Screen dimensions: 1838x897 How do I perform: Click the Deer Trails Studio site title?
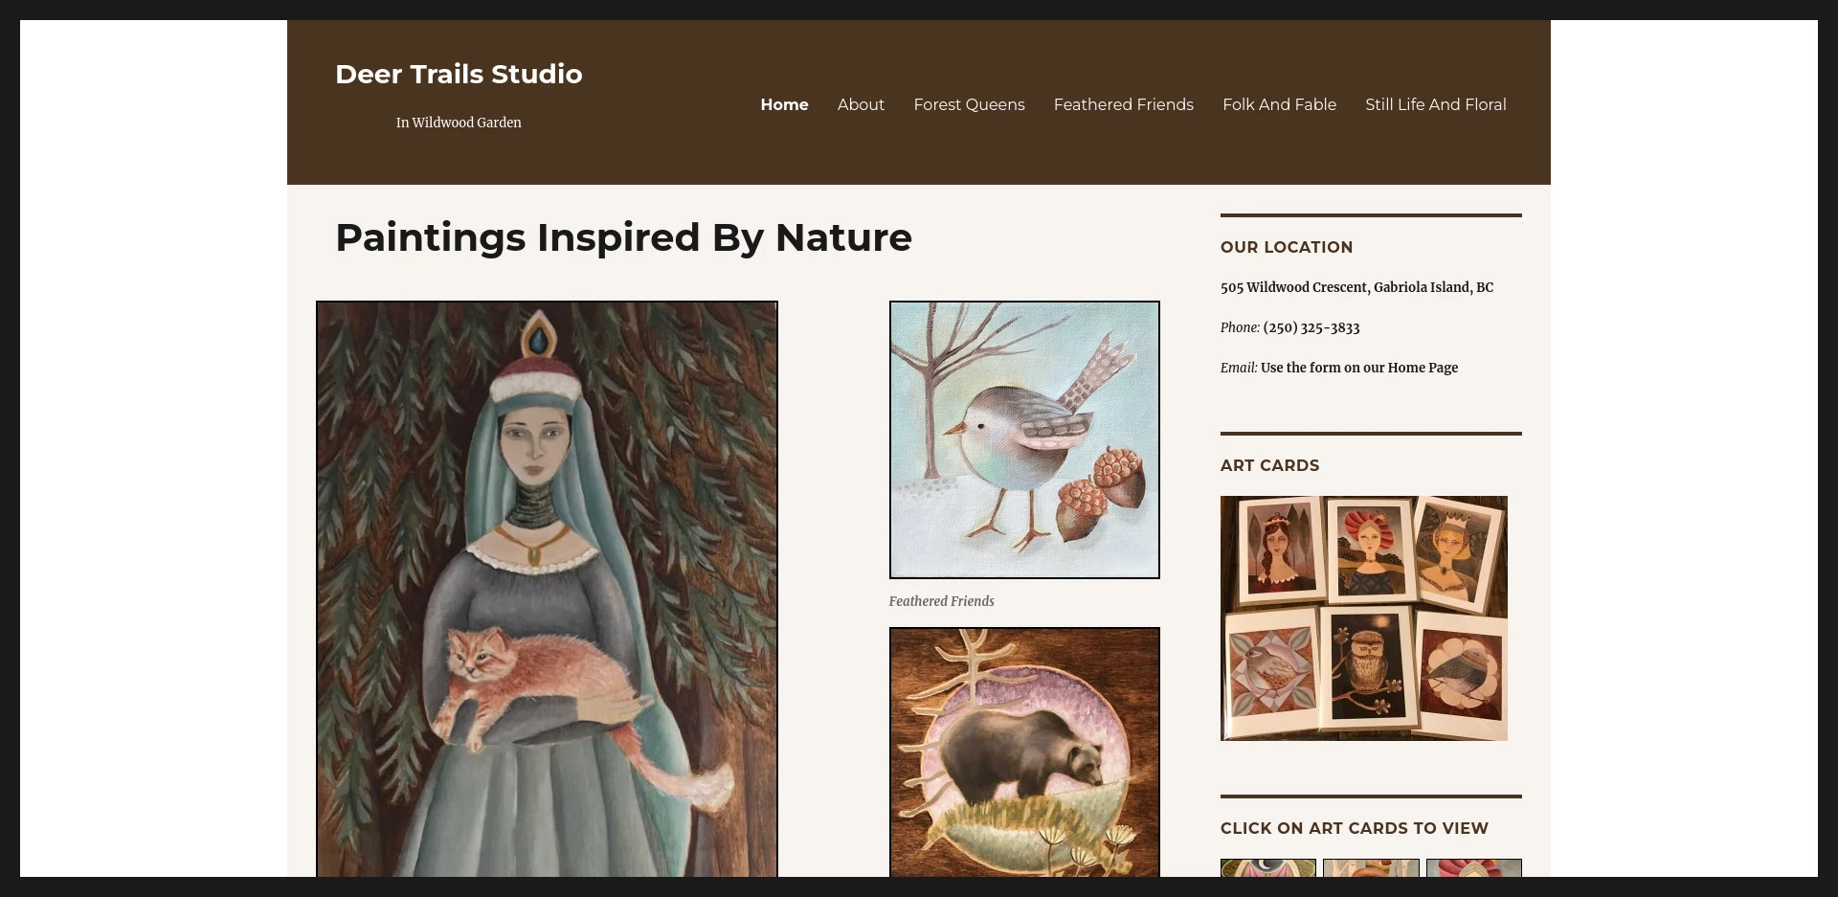tap(459, 74)
